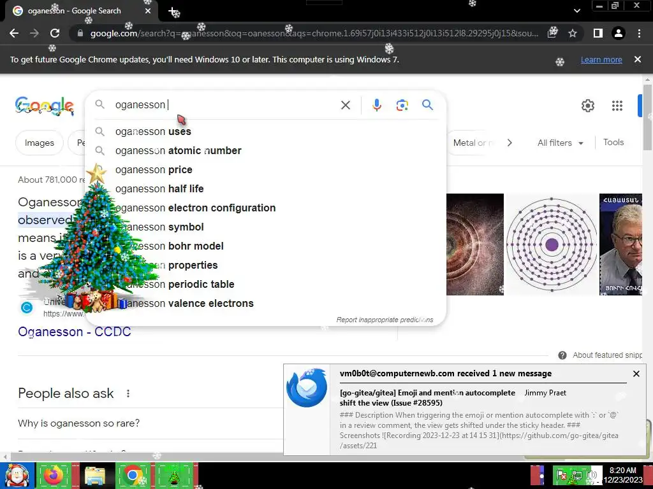The image size is (653, 489).
Task: Click the browser forward arrow
Action: 34,33
